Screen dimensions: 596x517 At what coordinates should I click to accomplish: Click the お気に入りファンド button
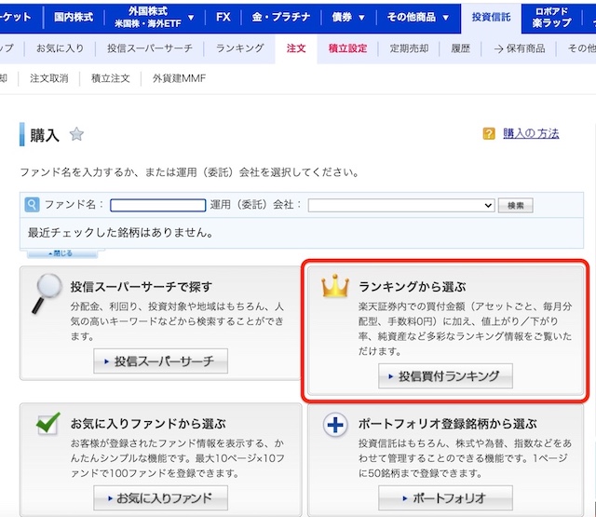(159, 498)
